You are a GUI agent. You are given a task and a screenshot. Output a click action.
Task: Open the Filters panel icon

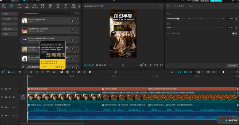pos(58,6)
